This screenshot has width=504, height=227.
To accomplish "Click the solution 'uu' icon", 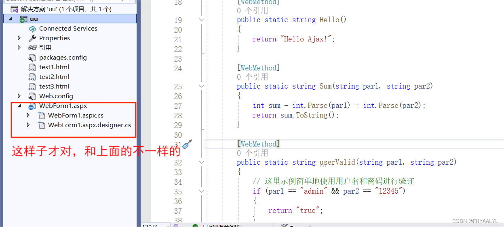I will [x=14, y=9].
